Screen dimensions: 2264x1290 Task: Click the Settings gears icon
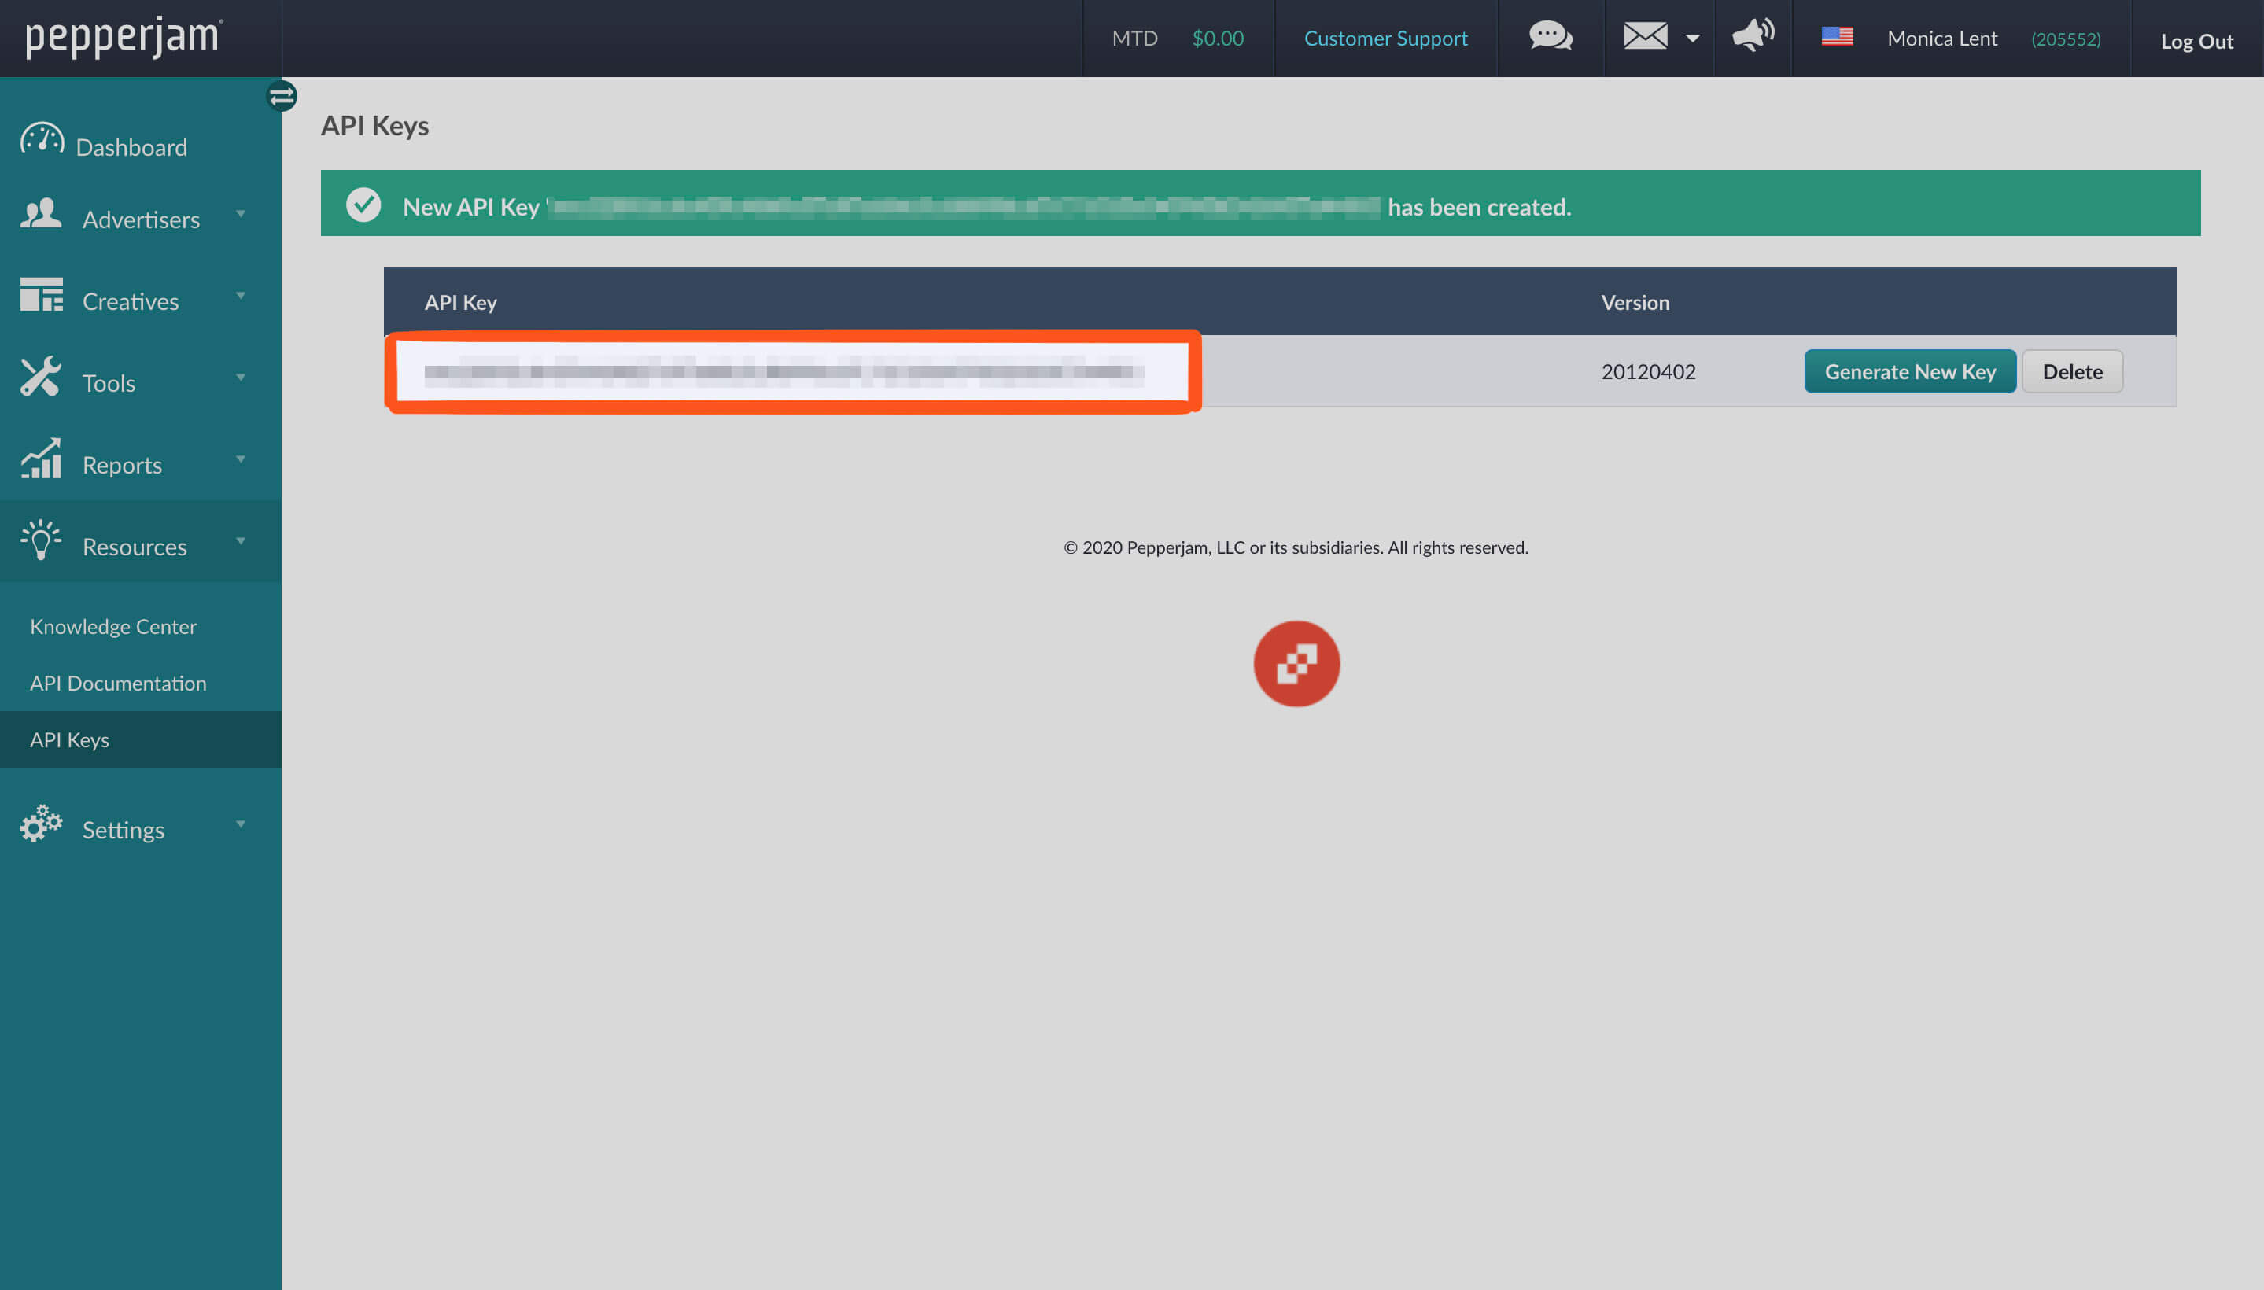point(41,824)
